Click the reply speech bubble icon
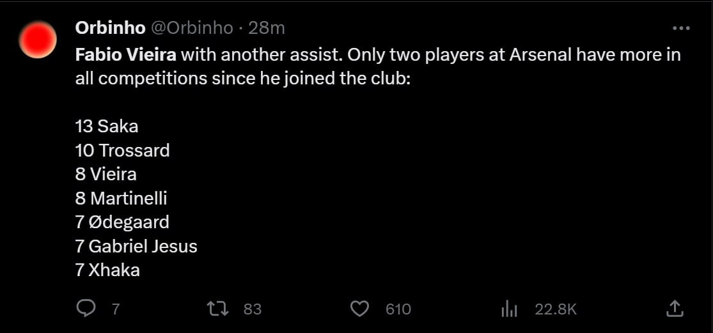Viewport: 713px width, 333px height. pyautogui.click(x=86, y=309)
